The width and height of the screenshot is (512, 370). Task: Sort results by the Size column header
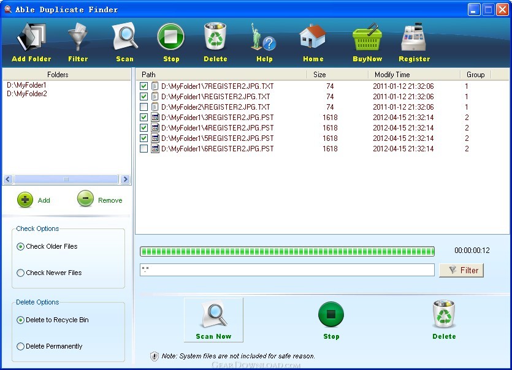click(338, 75)
